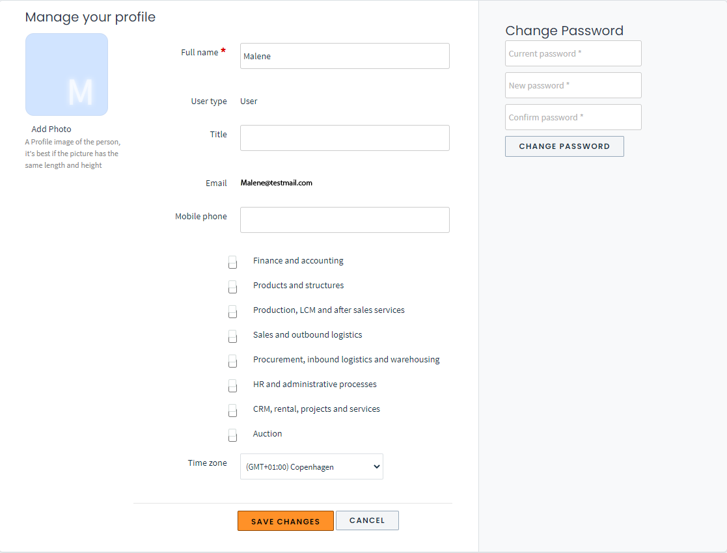Check the Auction option
727x553 pixels.
pyautogui.click(x=232, y=435)
